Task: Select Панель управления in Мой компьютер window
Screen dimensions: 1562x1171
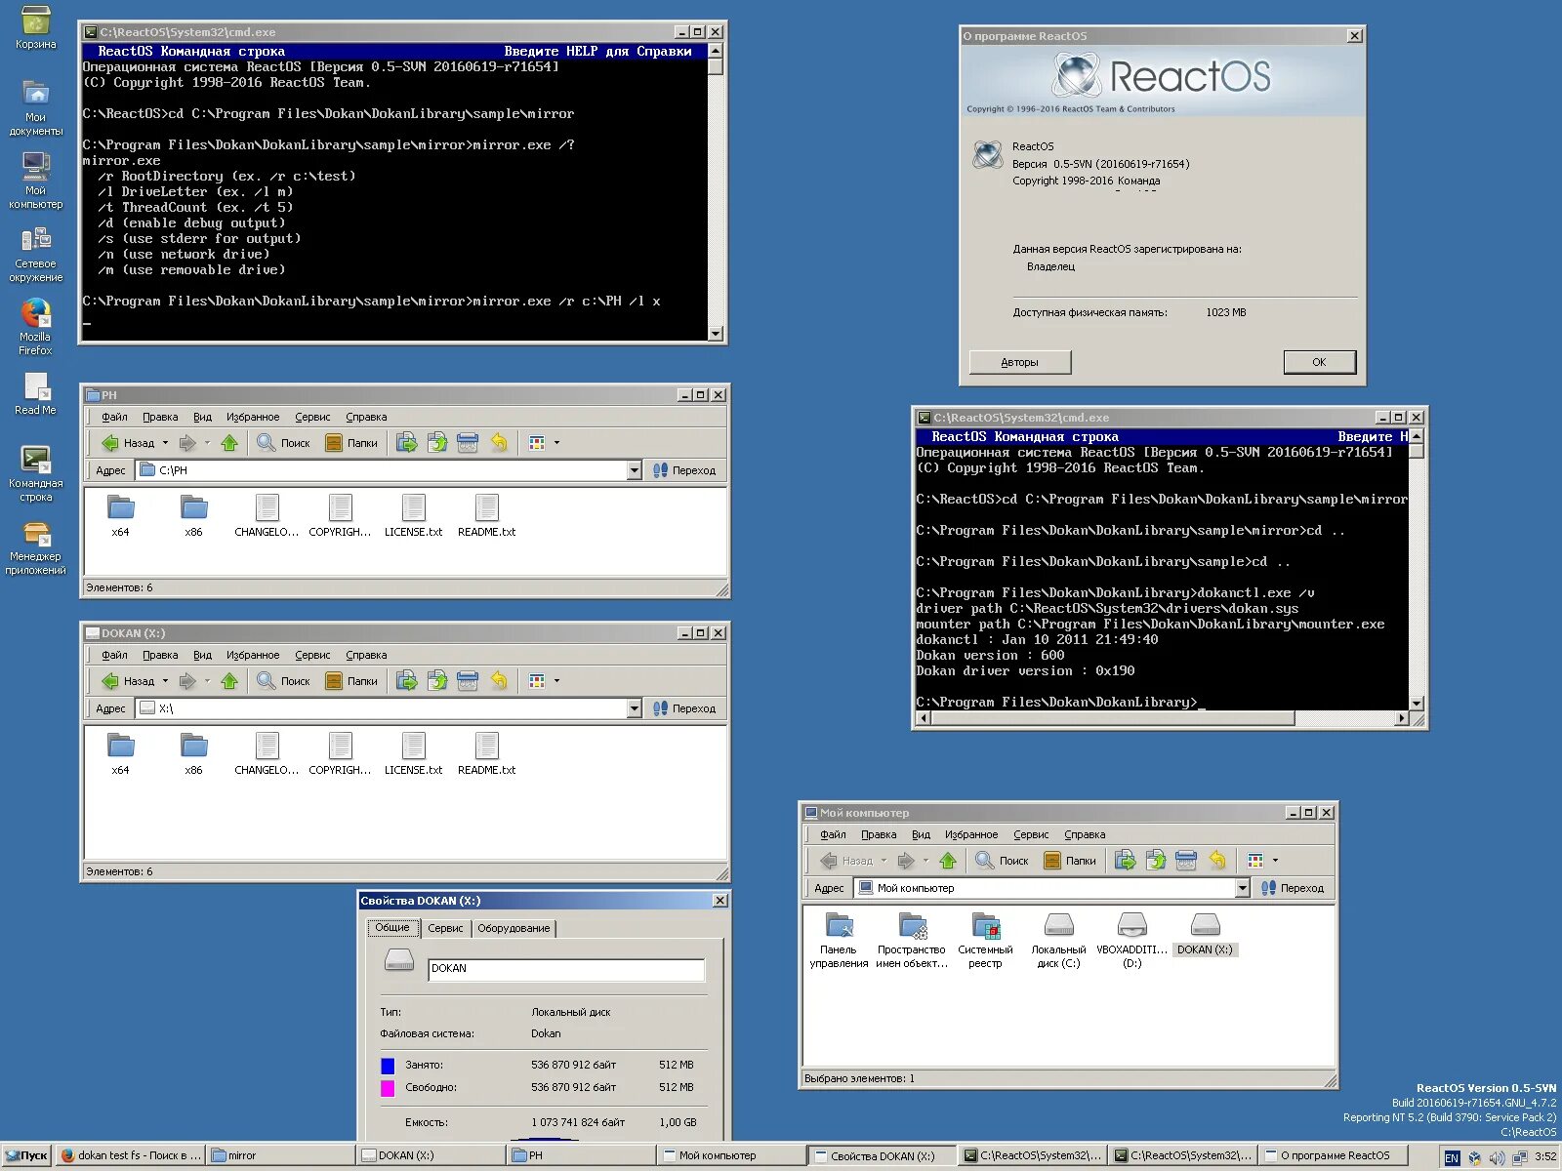Action: coord(839,941)
